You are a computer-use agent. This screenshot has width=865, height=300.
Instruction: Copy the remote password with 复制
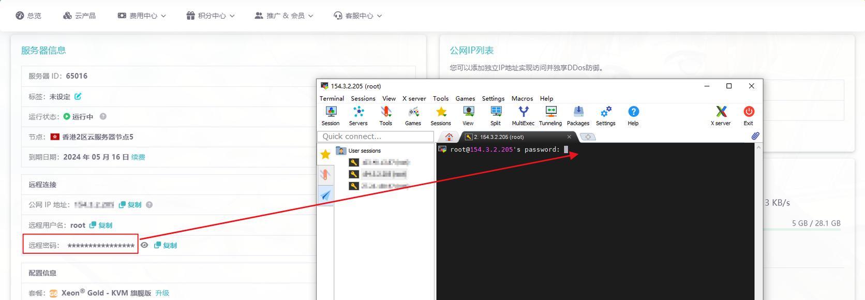pos(166,245)
